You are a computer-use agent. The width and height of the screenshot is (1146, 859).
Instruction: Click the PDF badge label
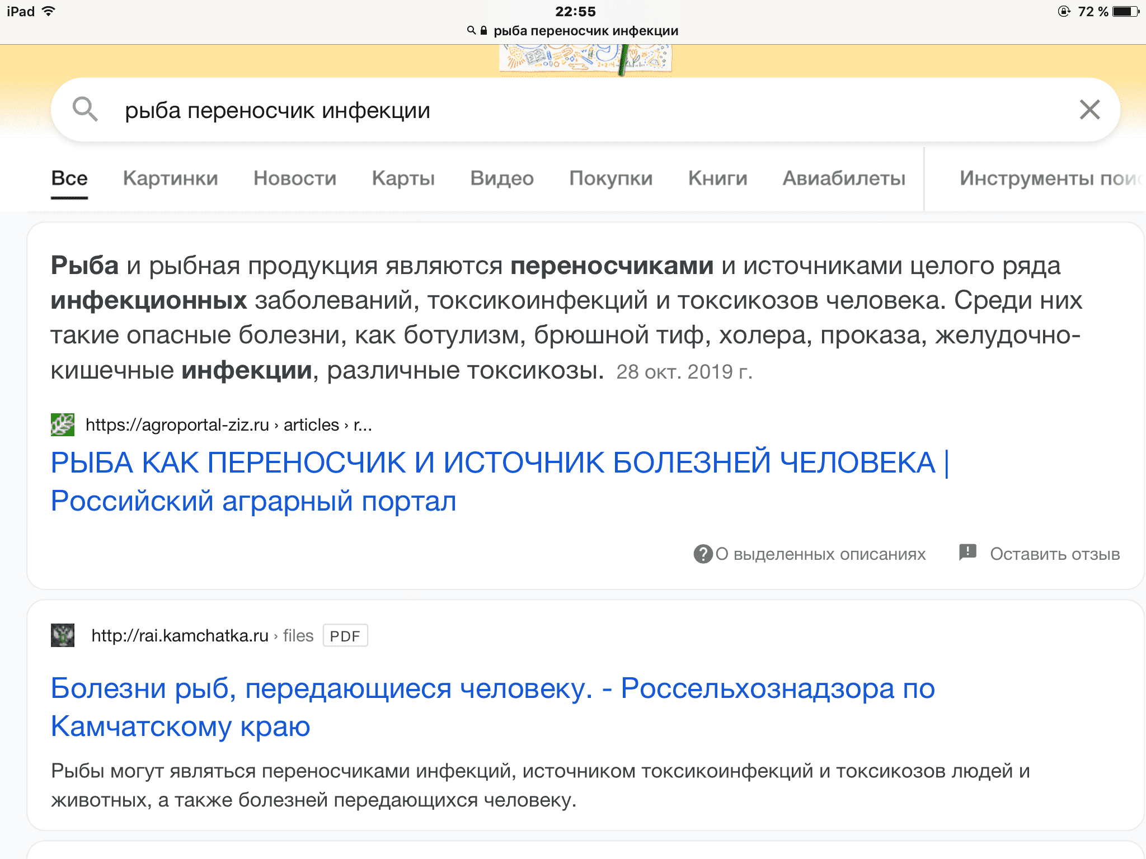point(345,636)
